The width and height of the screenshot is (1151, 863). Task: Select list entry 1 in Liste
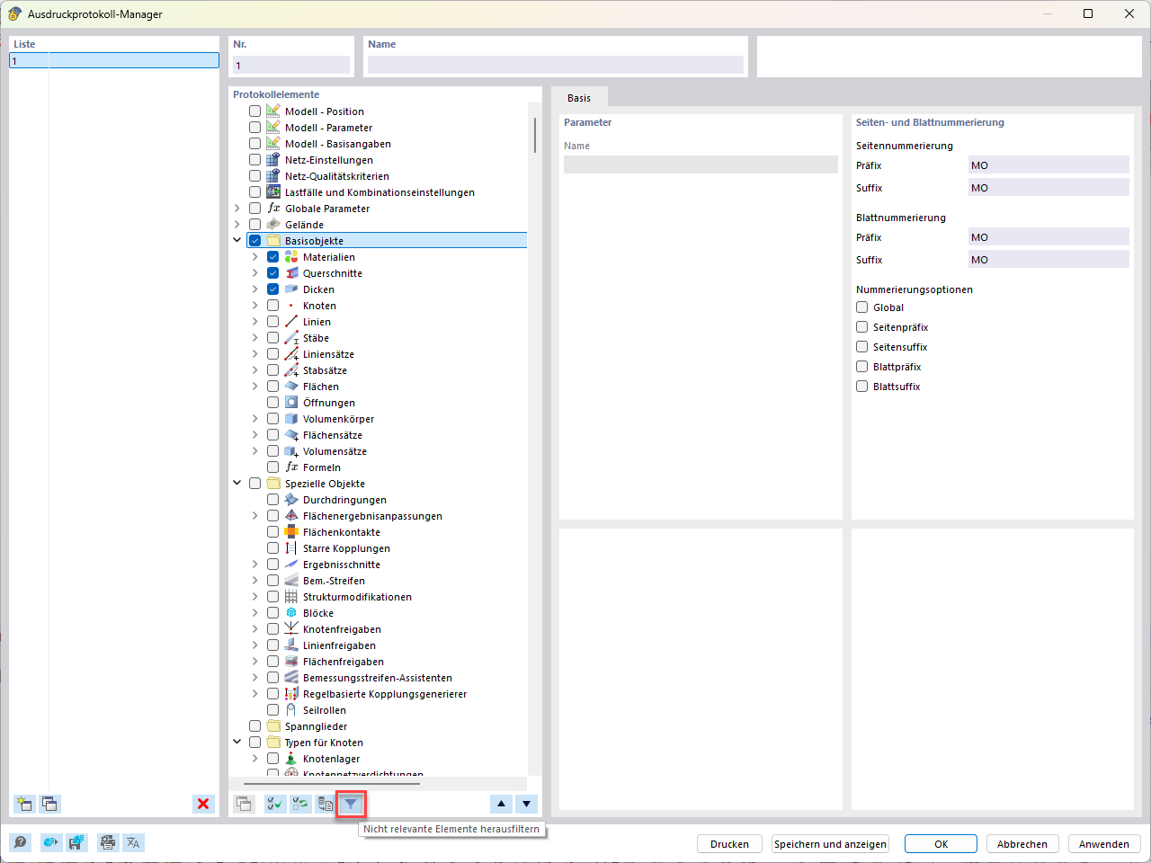[114, 60]
